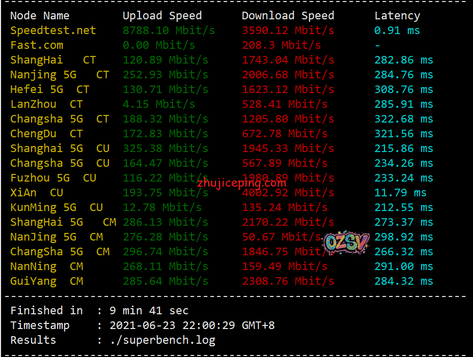This screenshot has width=473, height=357.
Task: Click the timestamp 2021-06-23 22:00:29 value
Action: [192, 325]
